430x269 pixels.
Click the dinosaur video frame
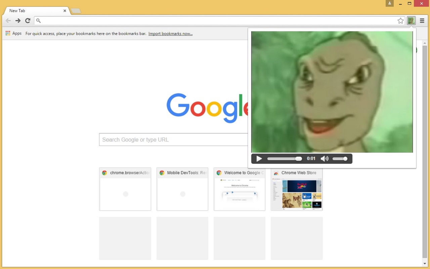[x=332, y=92]
